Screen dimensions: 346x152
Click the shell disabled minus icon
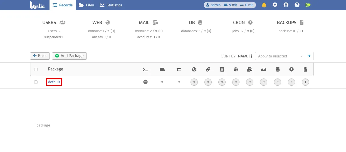[145, 82]
